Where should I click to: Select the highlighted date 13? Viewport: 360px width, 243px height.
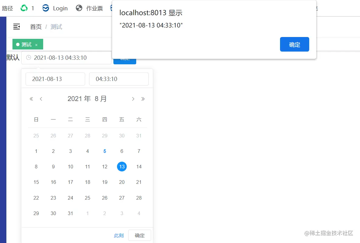122,167
